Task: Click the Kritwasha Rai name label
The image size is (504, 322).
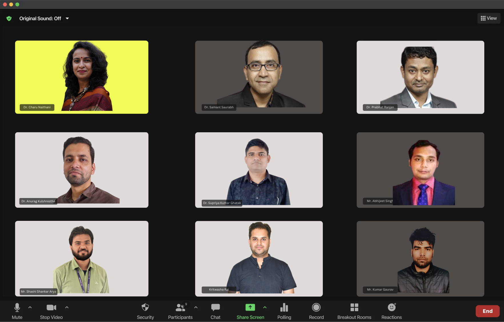Action: tap(219, 290)
